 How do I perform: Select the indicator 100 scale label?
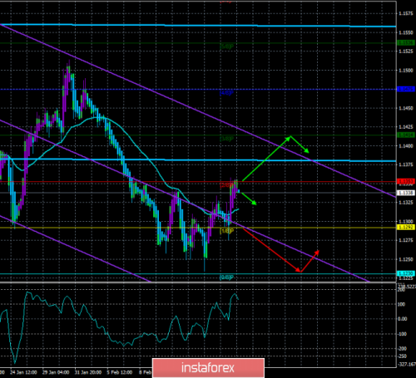[402, 304]
